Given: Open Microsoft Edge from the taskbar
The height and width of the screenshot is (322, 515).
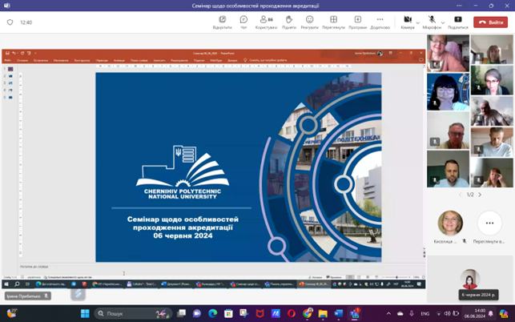Looking at the screenshot, I should (x=212, y=313).
